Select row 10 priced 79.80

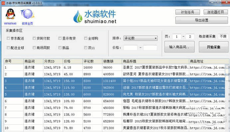coord(114,128)
